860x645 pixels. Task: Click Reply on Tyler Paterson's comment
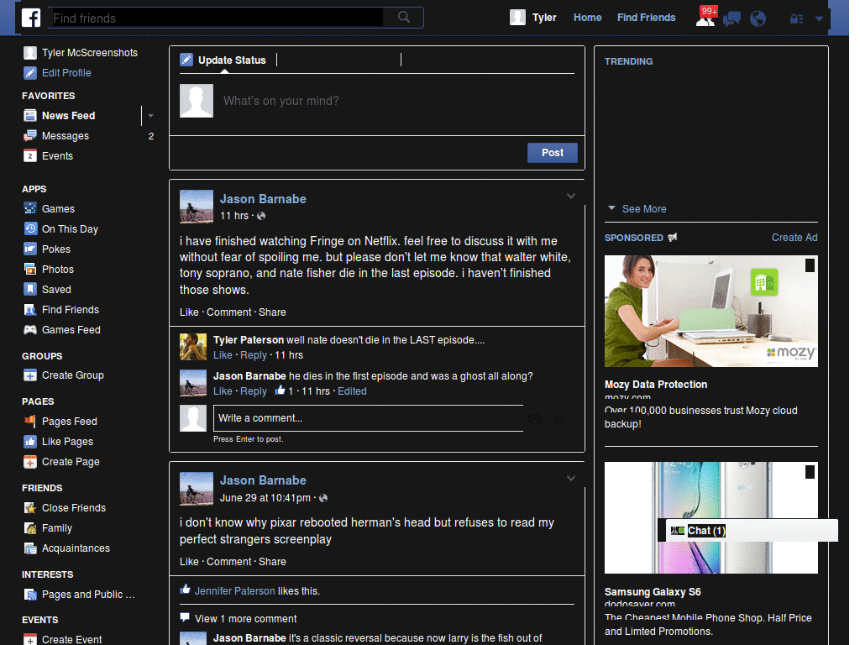[254, 355]
